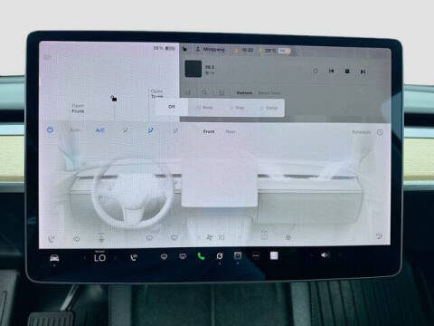Select Camp climate mode

point(269,108)
